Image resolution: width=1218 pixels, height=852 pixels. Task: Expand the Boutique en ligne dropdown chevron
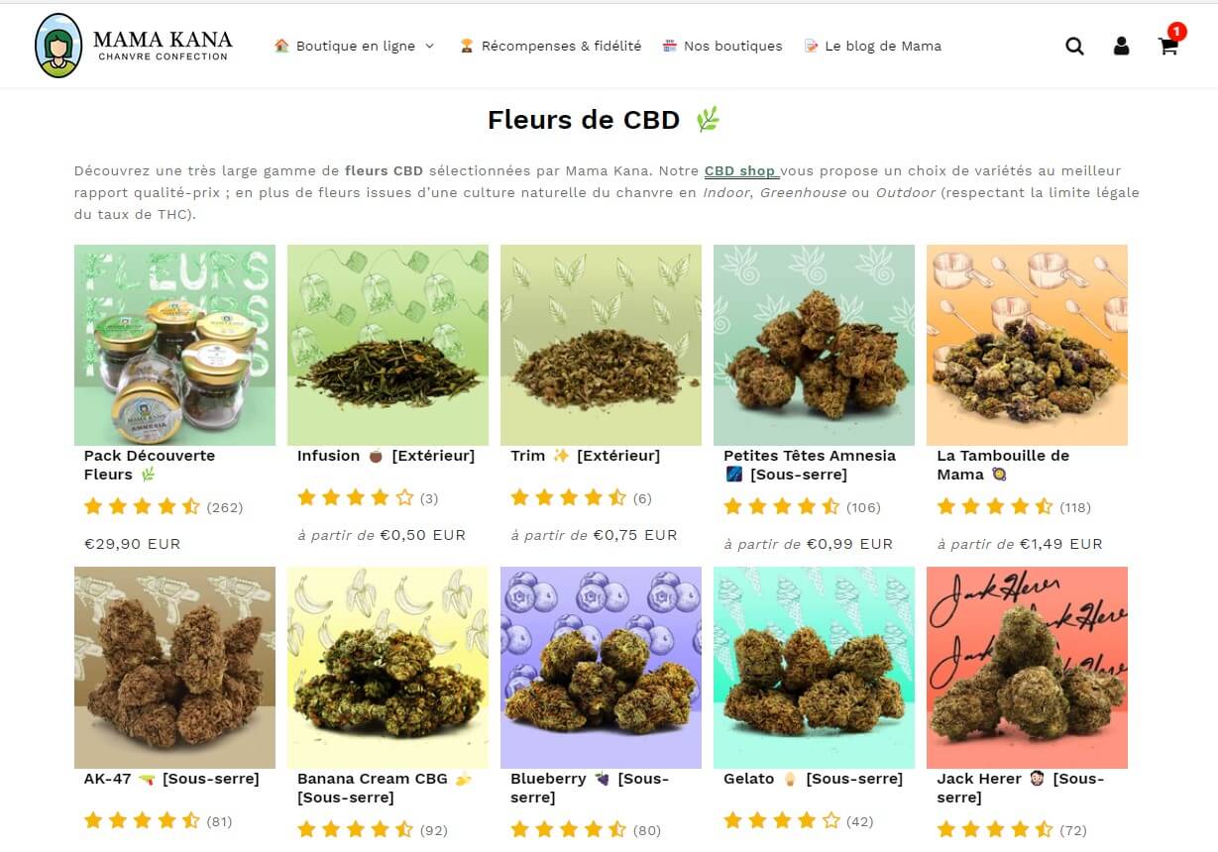[x=429, y=46]
